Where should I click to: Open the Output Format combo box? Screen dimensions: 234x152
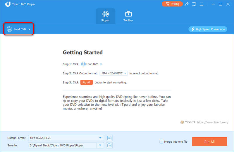click(x=66, y=138)
